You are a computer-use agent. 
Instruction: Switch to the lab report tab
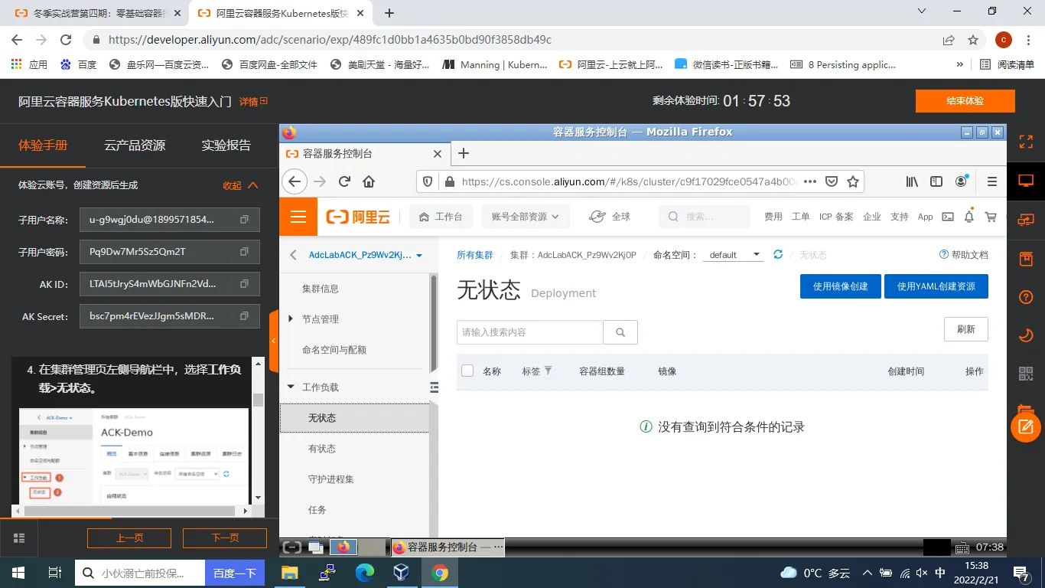[226, 145]
